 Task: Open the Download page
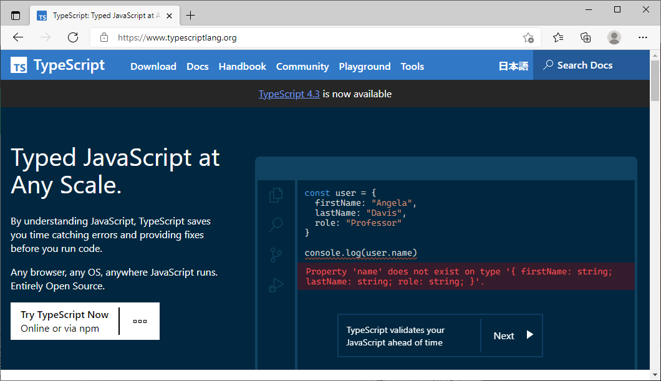coord(153,67)
